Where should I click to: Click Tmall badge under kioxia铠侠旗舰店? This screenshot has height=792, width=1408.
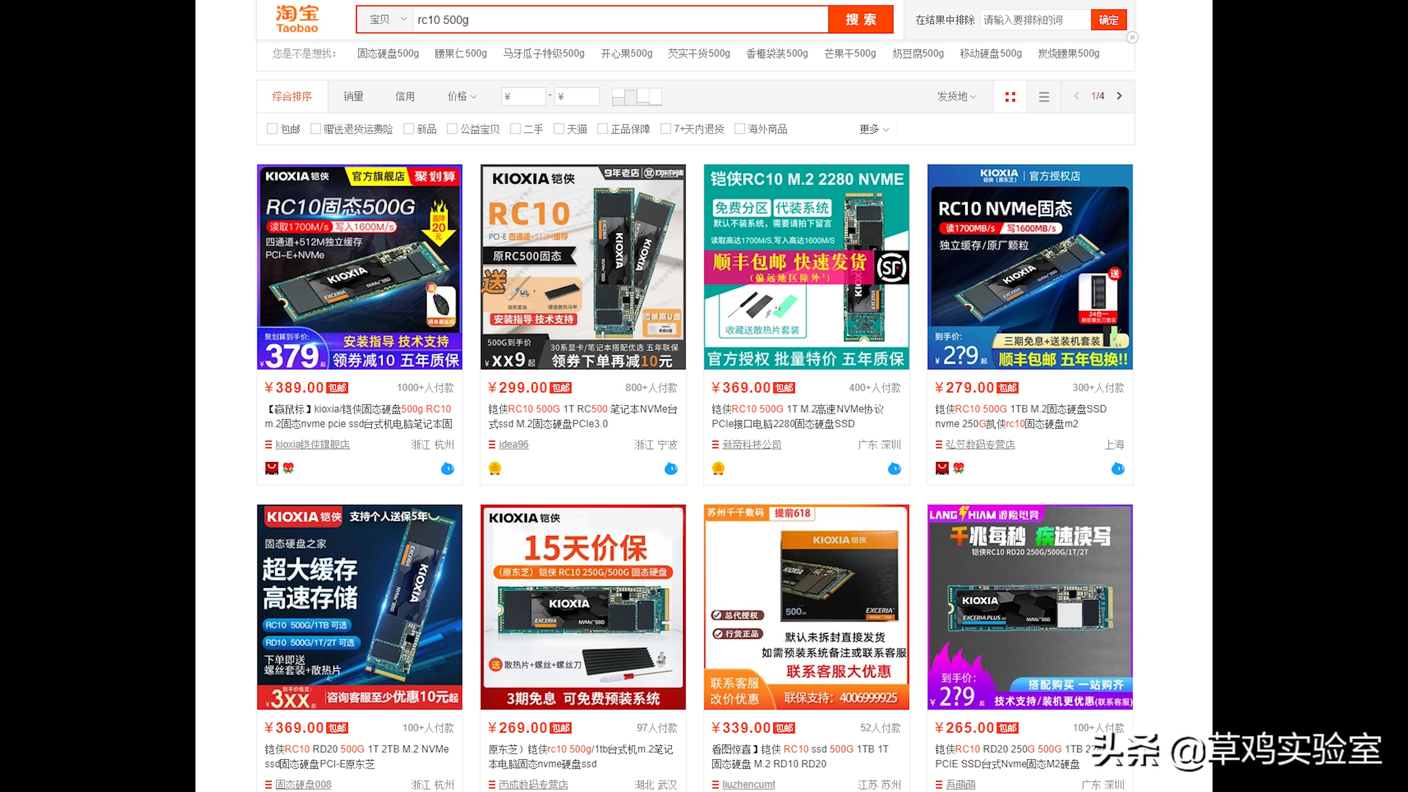point(272,468)
